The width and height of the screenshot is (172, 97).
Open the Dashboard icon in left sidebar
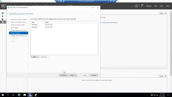3,13
